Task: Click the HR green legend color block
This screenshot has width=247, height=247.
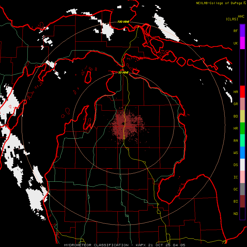Action: (x=242, y=128)
